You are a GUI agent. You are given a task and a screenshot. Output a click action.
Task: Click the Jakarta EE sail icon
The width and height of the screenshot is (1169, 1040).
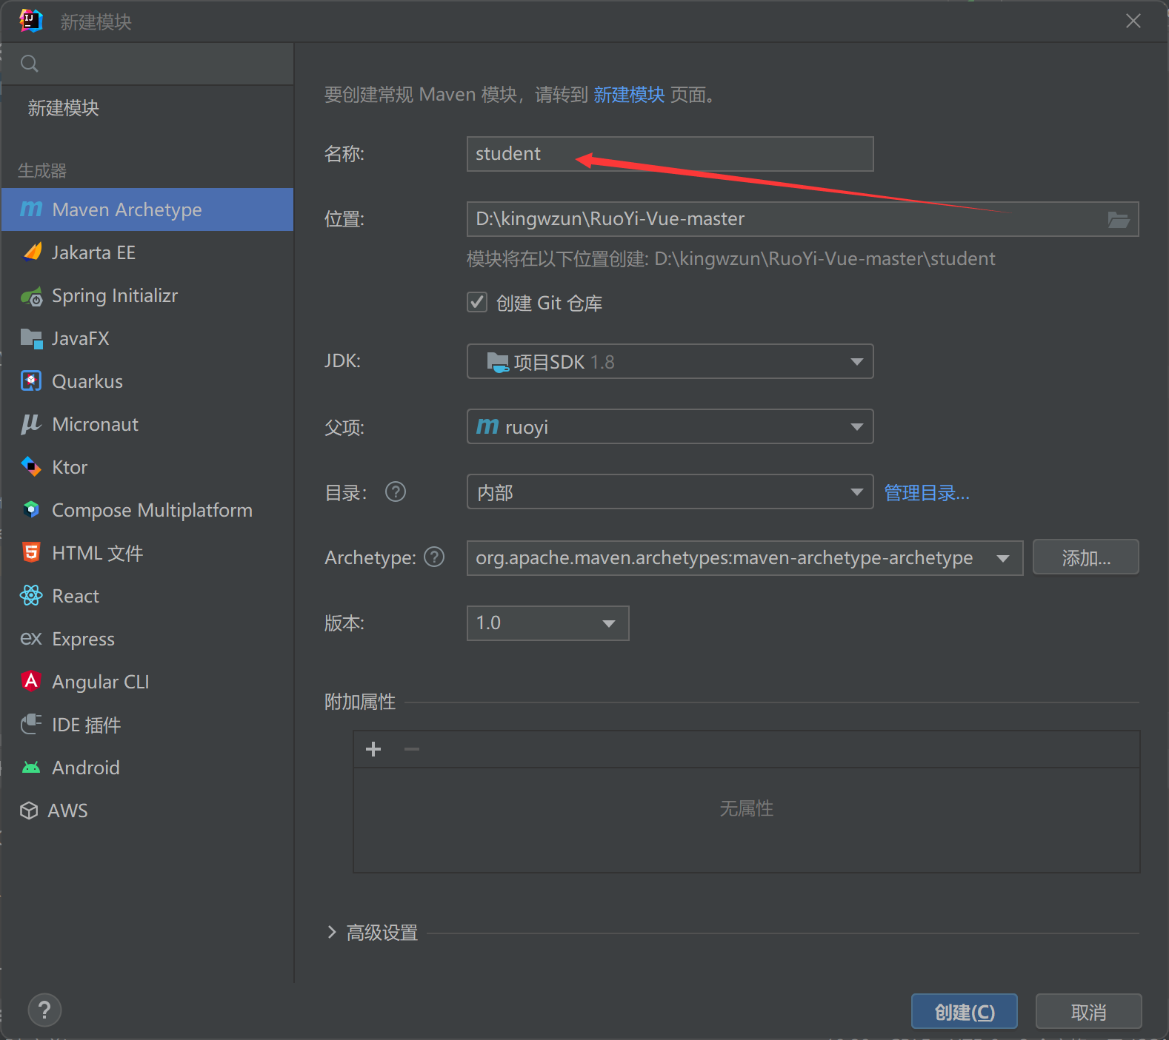coord(32,252)
